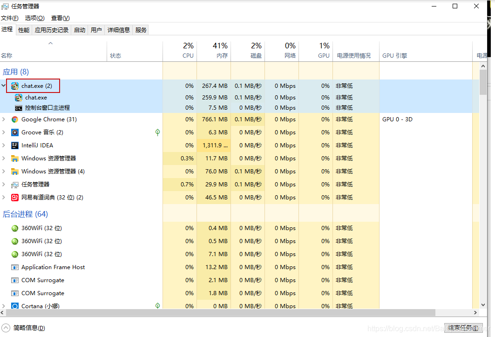Sort by the CPU column header

pyautogui.click(x=180, y=51)
